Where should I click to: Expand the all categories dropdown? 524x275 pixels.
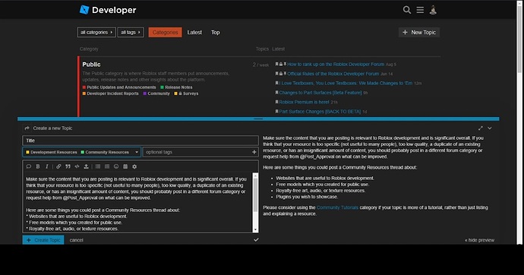click(x=96, y=33)
